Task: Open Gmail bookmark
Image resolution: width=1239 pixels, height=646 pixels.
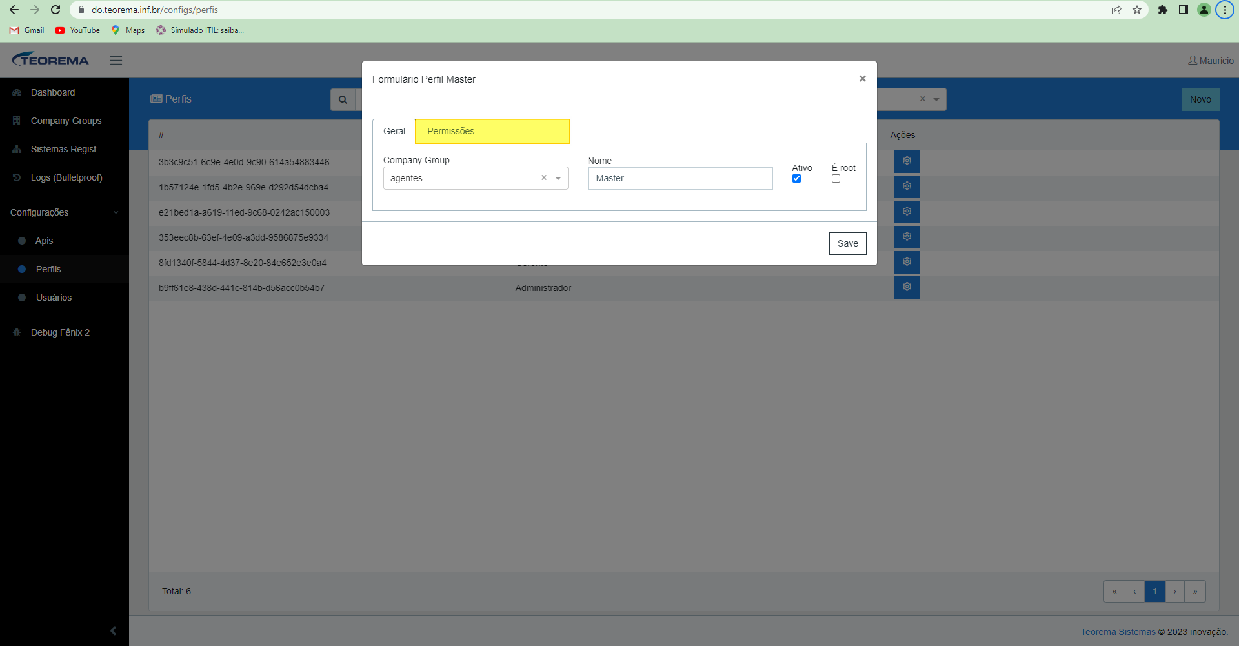Action: 26,30
